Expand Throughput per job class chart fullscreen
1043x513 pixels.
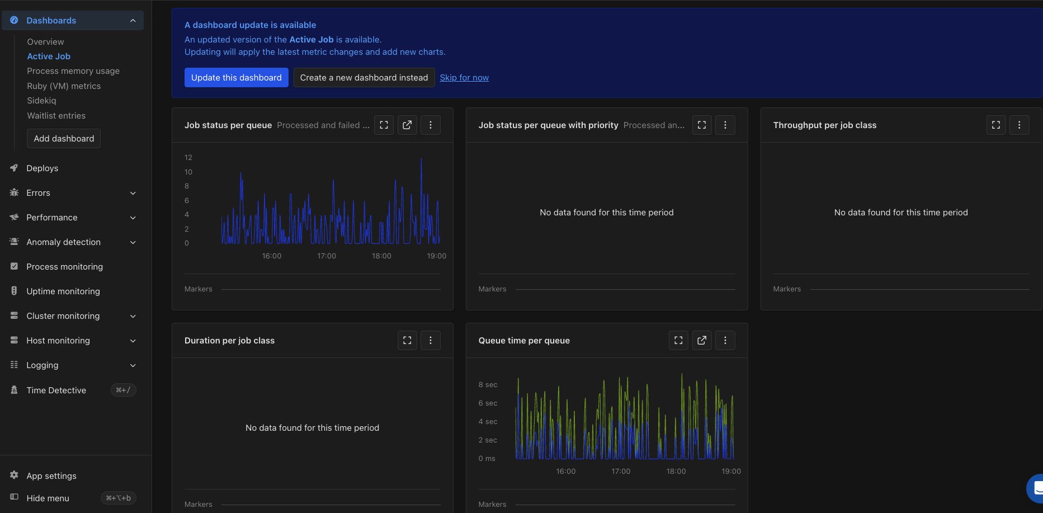(x=996, y=125)
